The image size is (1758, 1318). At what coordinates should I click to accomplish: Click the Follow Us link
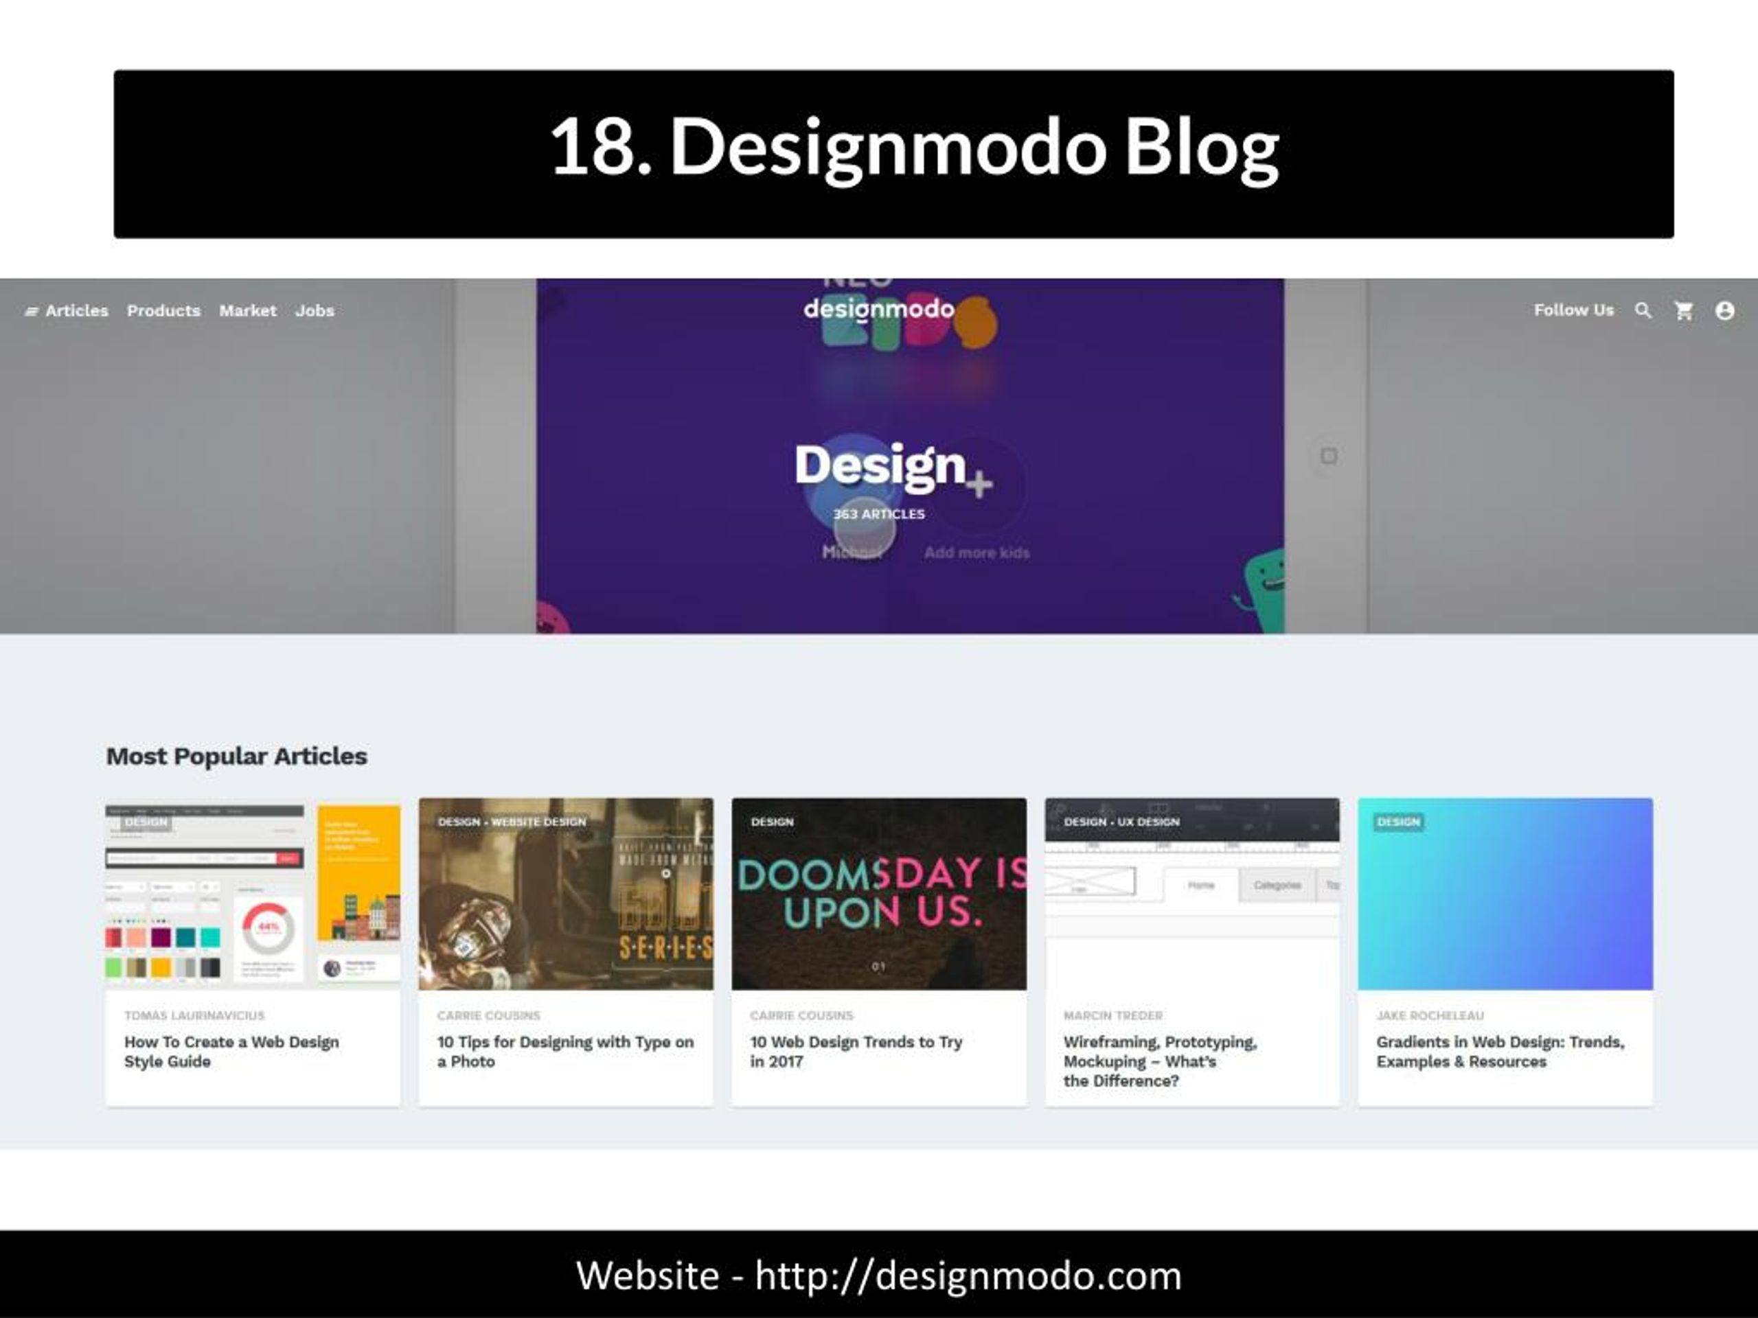tap(1574, 310)
